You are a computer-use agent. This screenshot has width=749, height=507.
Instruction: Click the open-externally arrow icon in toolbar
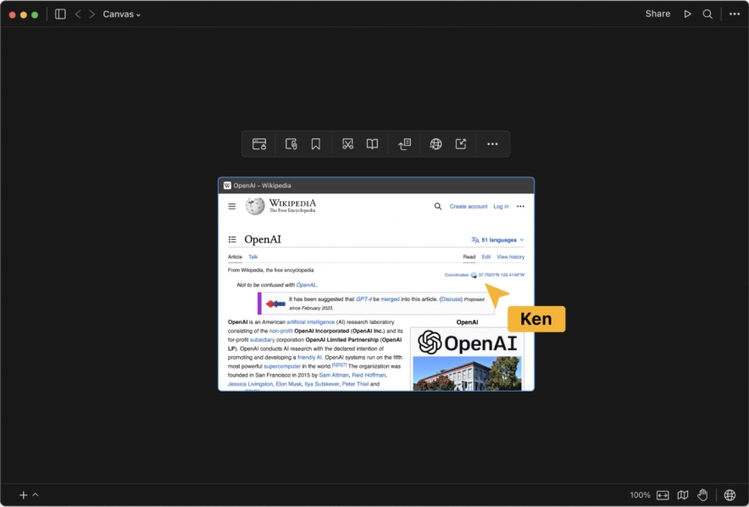pyautogui.click(x=461, y=144)
